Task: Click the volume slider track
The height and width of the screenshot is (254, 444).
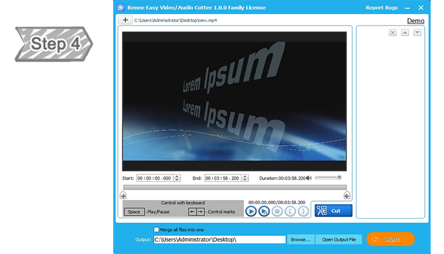Action: (328, 178)
